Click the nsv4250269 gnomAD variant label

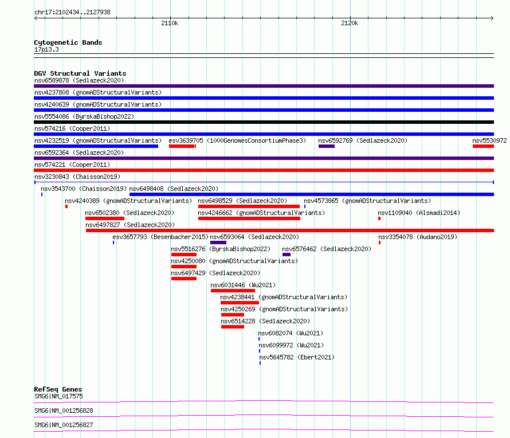(284, 309)
